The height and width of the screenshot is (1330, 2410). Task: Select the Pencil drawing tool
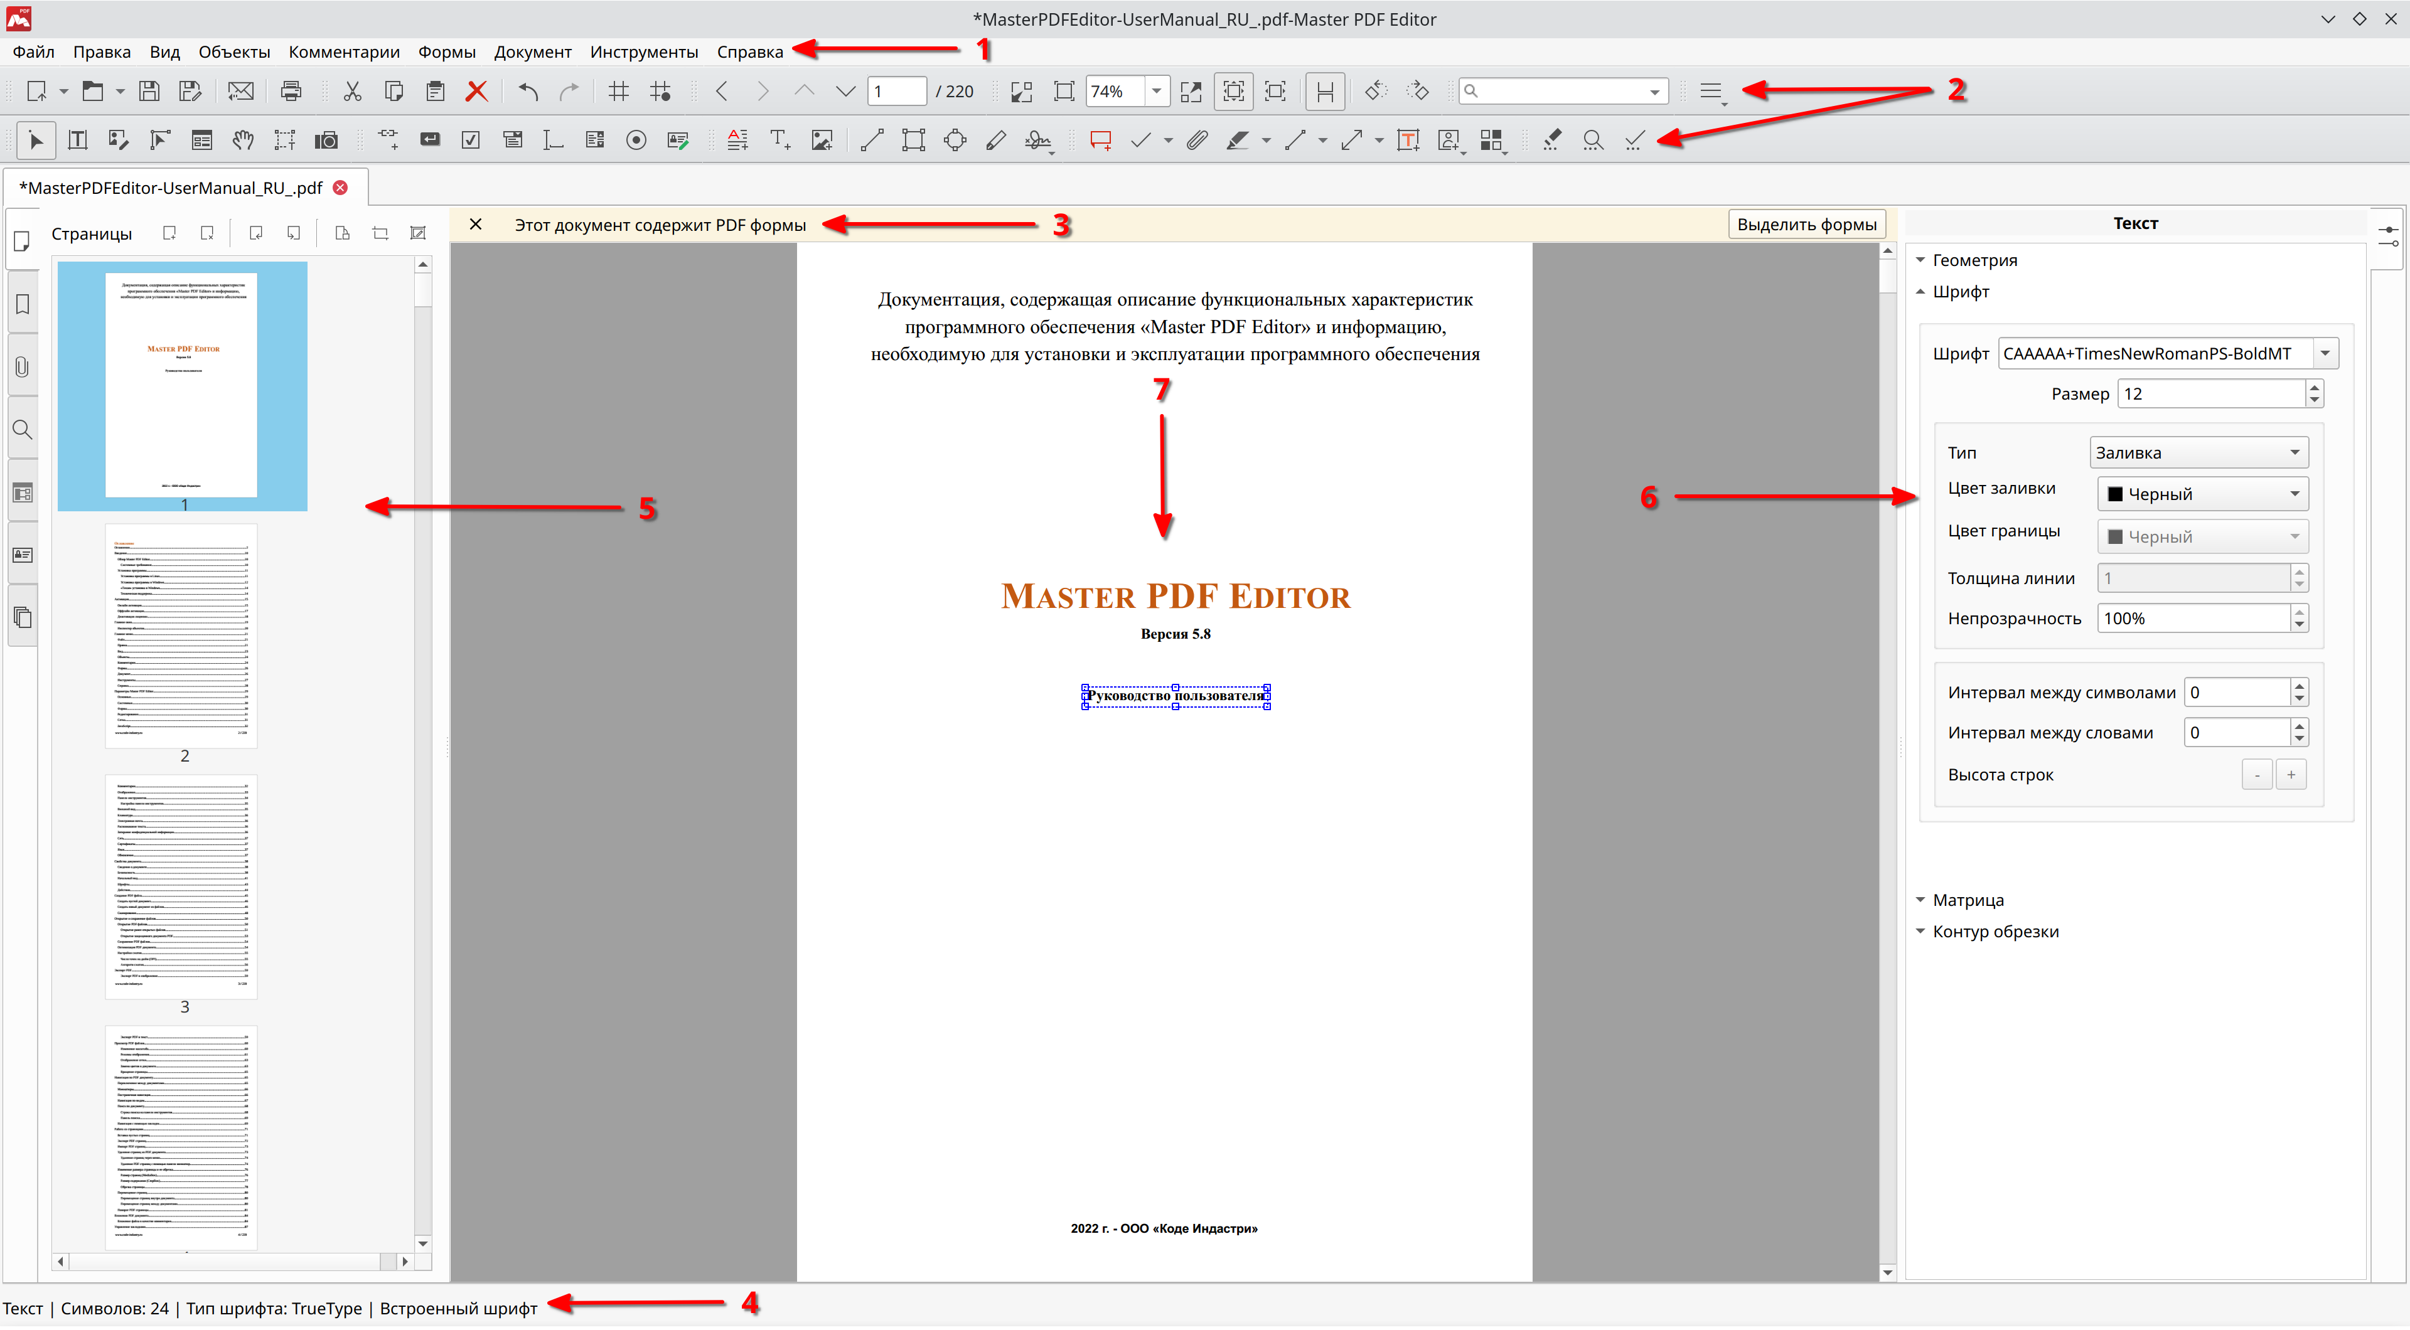click(x=995, y=141)
